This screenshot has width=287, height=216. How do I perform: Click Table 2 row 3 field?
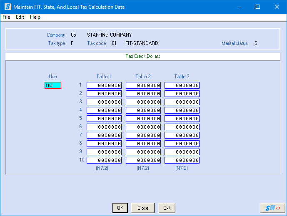click(143, 102)
